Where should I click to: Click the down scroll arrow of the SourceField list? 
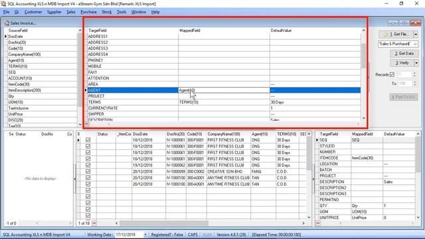pyautogui.click(x=80, y=124)
